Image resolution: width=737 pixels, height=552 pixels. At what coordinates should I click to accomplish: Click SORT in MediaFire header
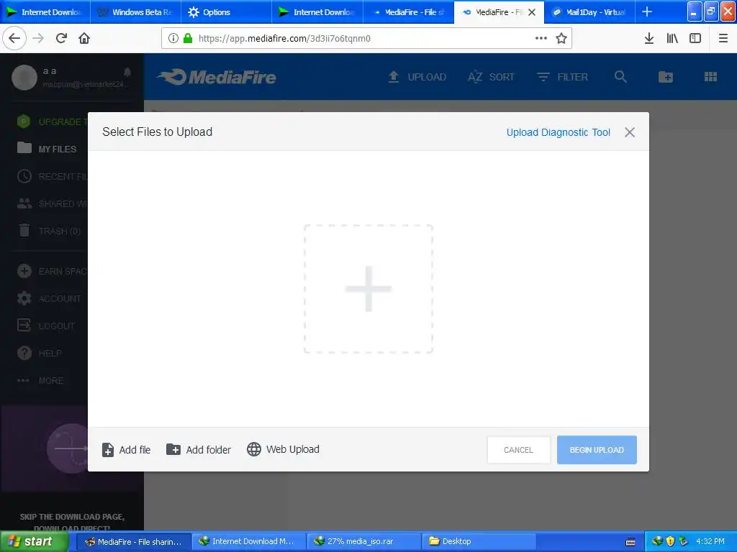pyautogui.click(x=491, y=77)
